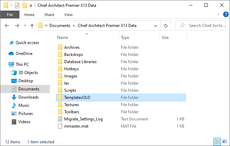
Task: Expand the address bar history dropdown
Action: point(156,26)
